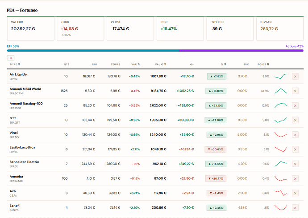The height and width of the screenshot is (218, 308).
Task: Sort the table by POIDS weight
Action: click(263, 64)
